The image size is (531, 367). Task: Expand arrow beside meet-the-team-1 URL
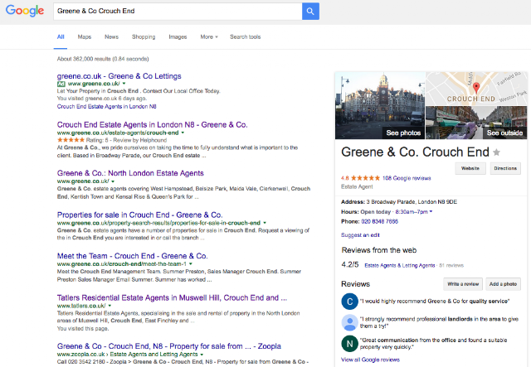191,263
